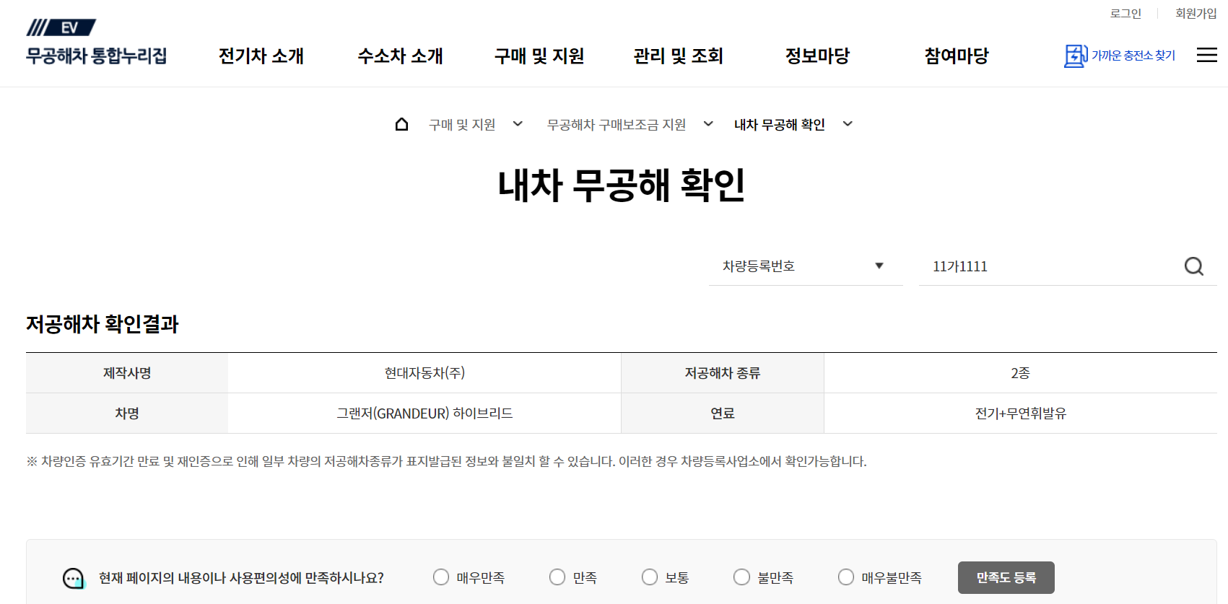This screenshot has width=1228, height=604.
Task: Open the 수소차 소개 menu
Action: coord(400,56)
